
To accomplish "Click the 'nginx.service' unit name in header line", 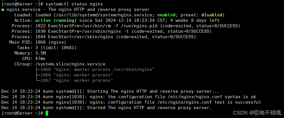I will coord(24,9).
